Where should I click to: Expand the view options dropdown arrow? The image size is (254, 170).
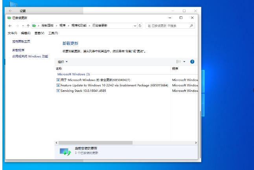184,62
